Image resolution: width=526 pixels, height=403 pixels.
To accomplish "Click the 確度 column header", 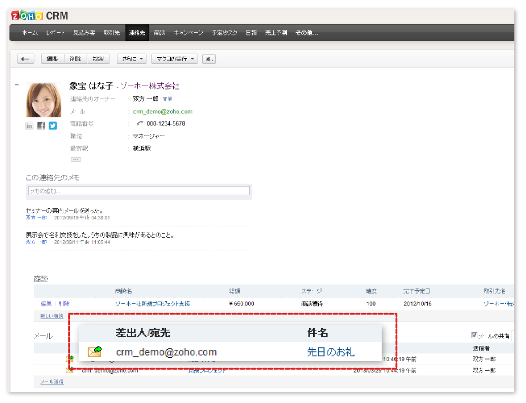I will click(x=371, y=291).
